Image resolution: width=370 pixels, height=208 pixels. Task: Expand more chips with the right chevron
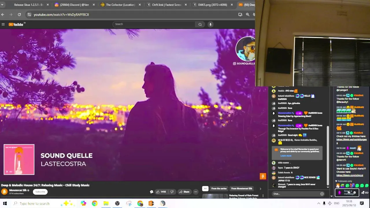(x=260, y=189)
